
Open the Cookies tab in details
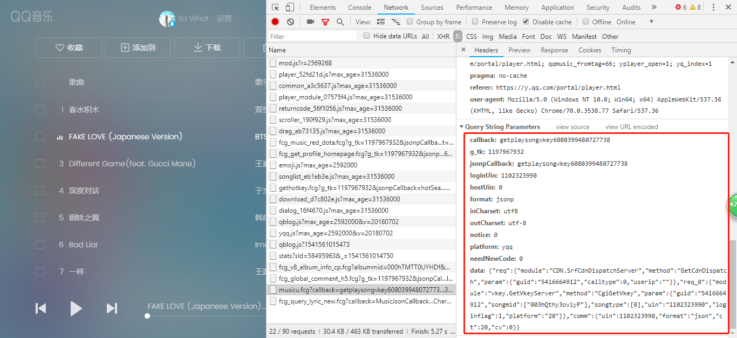590,50
